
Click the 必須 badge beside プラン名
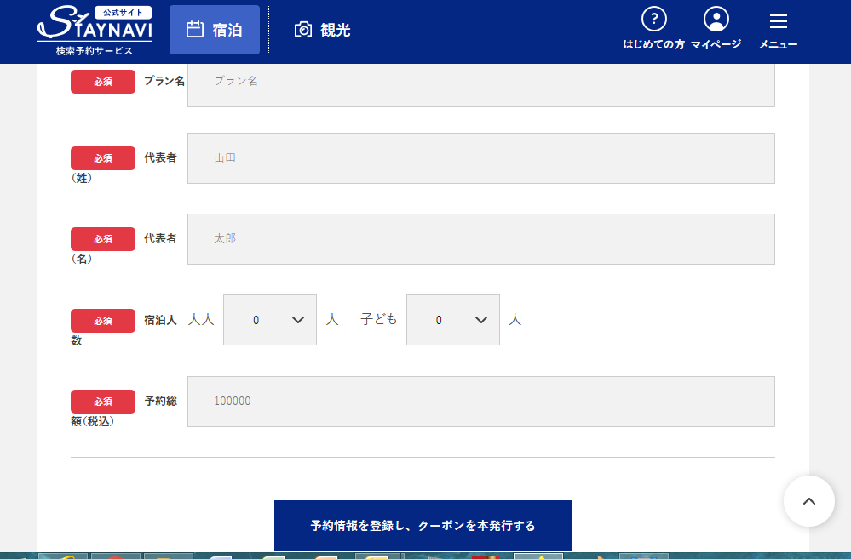click(x=103, y=82)
